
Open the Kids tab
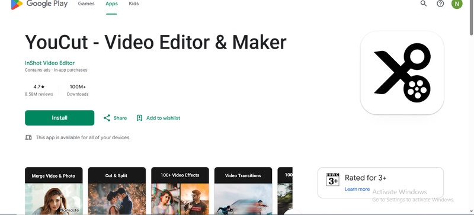point(134,4)
